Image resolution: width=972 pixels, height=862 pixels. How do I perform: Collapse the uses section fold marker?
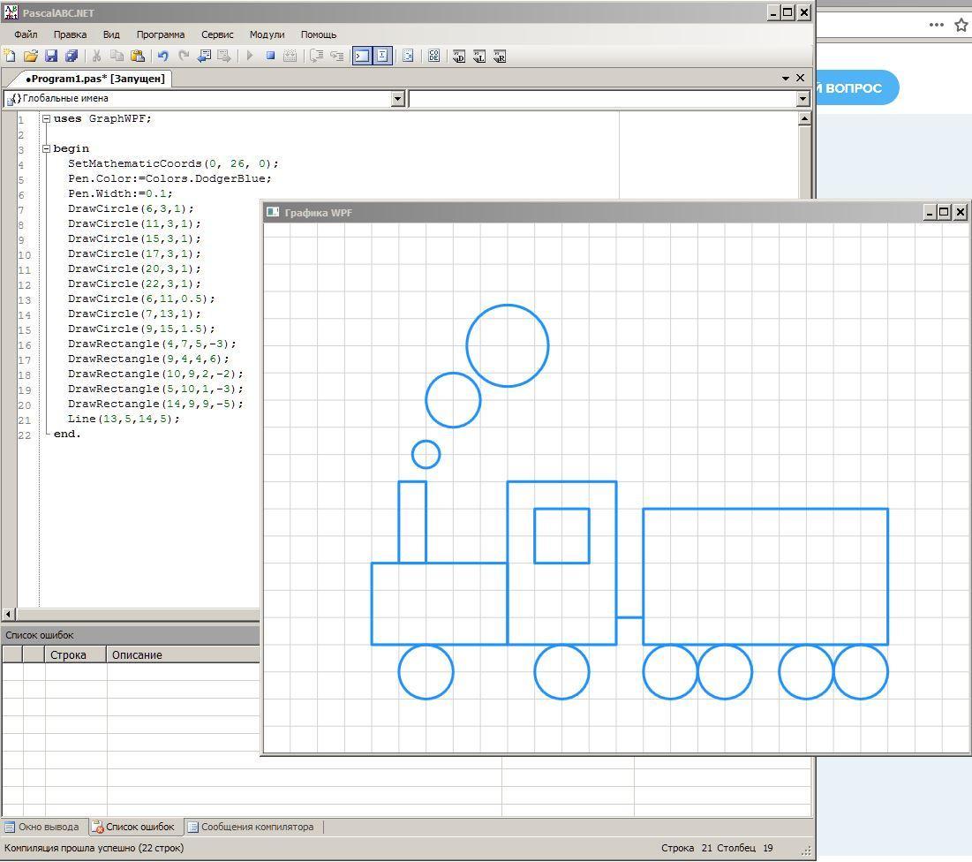[46, 118]
